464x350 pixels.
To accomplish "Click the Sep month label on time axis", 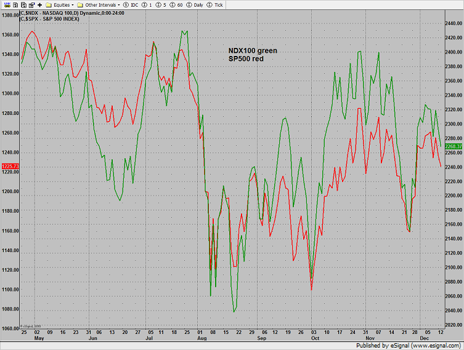I will coord(262,338).
